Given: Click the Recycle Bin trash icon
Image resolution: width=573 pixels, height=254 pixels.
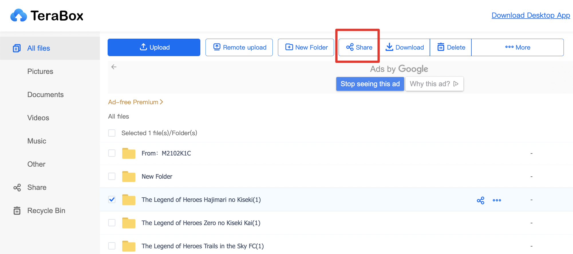Looking at the screenshot, I should point(17,210).
